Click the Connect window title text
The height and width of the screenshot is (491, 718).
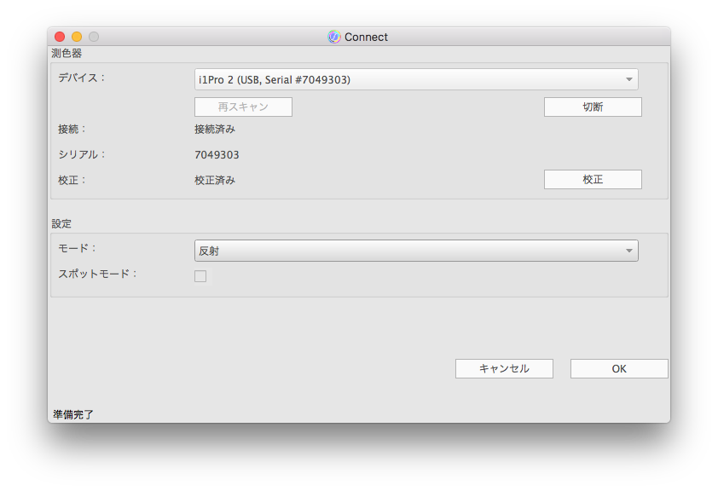[366, 37]
